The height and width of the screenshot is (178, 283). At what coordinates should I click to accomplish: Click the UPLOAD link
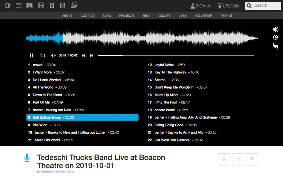[228, 6]
